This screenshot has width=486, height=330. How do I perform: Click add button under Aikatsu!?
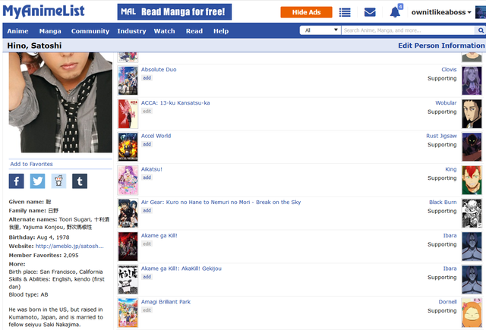click(147, 178)
